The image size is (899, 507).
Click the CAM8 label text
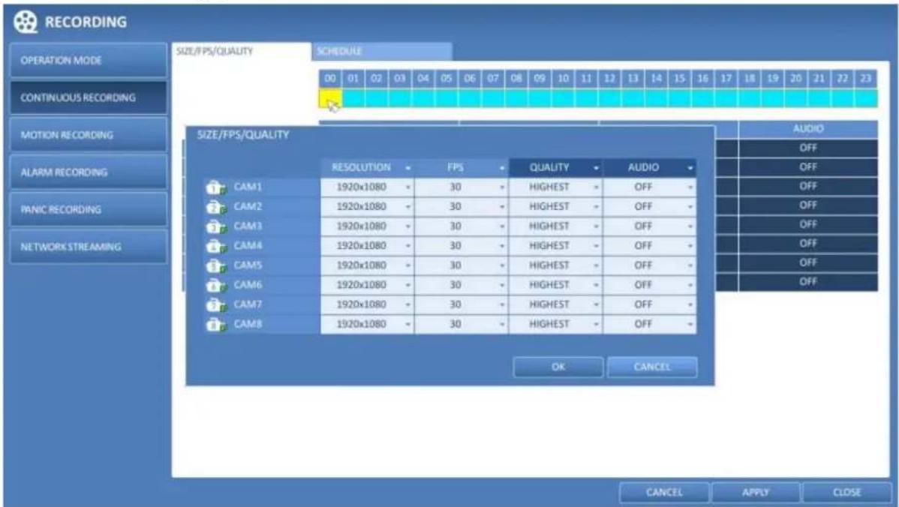(x=248, y=324)
